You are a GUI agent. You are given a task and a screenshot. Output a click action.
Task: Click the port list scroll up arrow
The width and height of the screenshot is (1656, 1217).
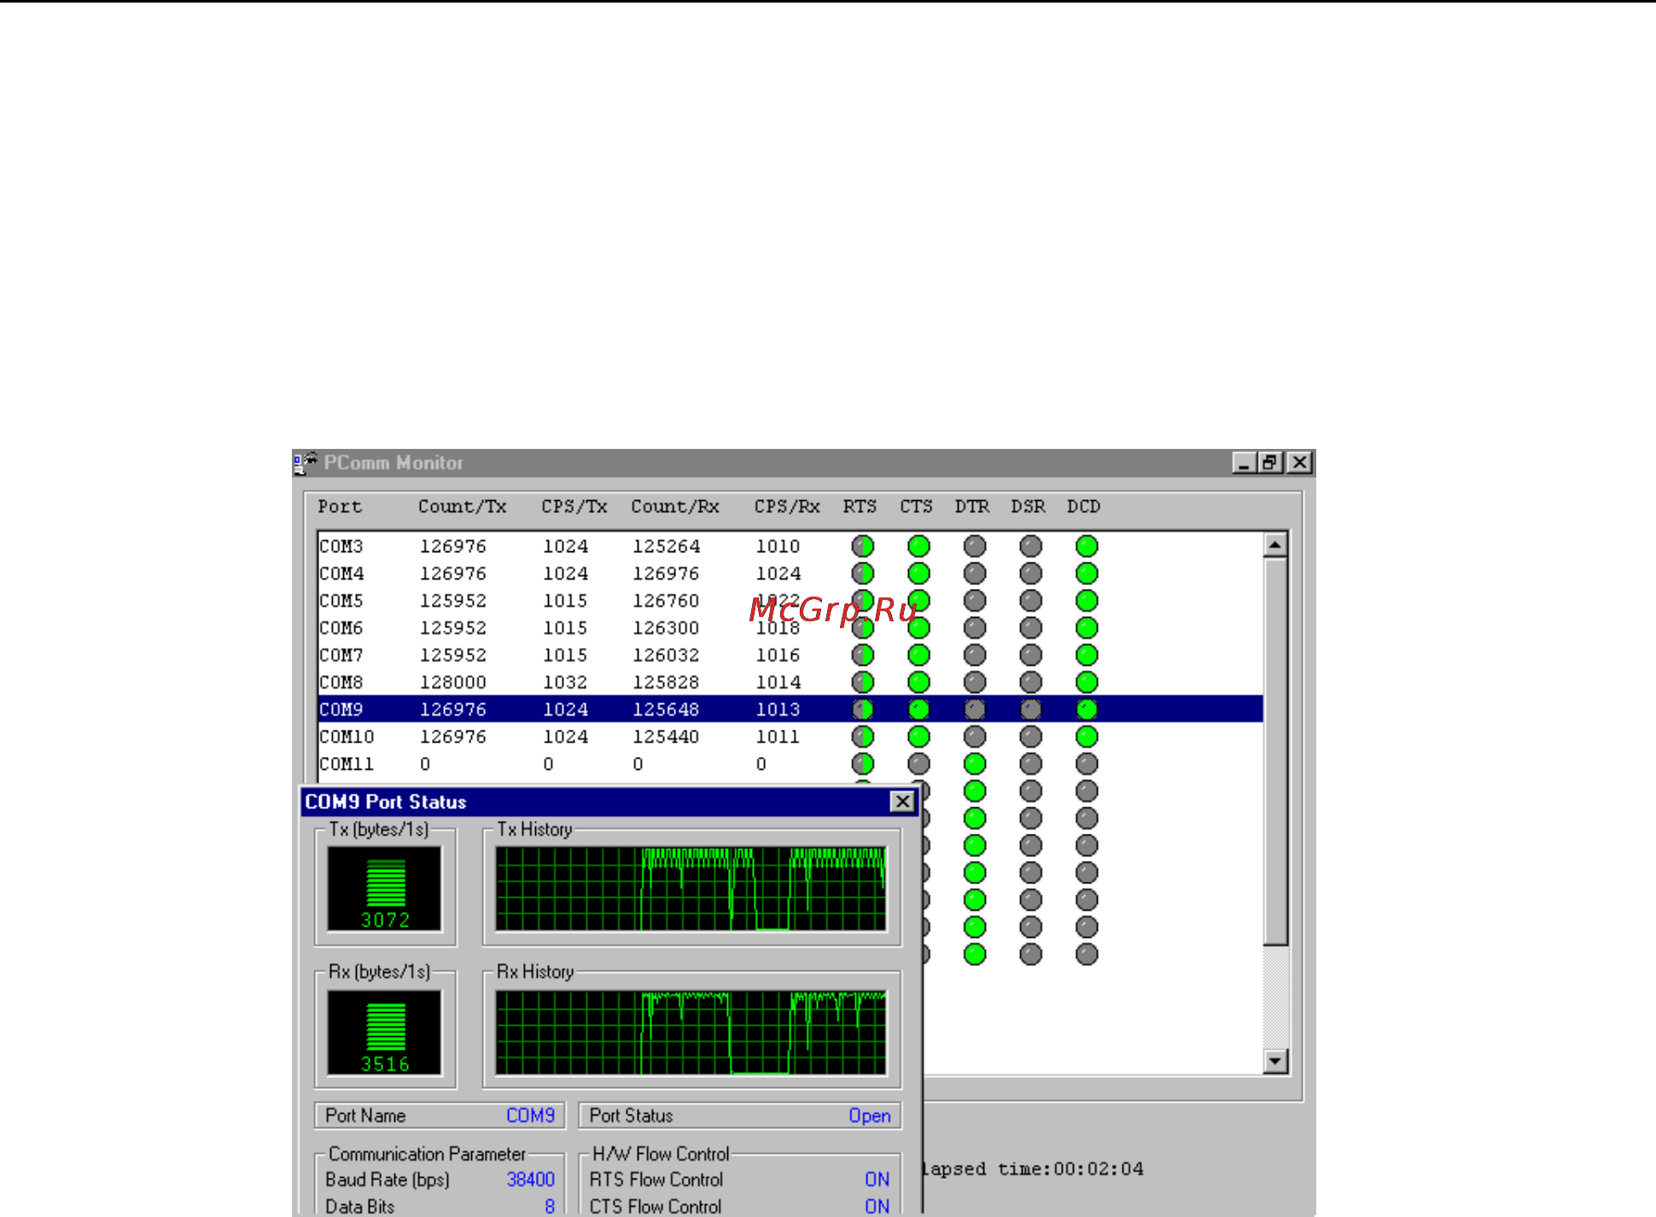pos(1275,544)
